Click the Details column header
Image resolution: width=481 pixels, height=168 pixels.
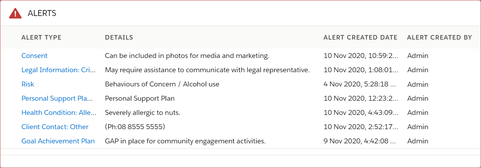(x=119, y=37)
